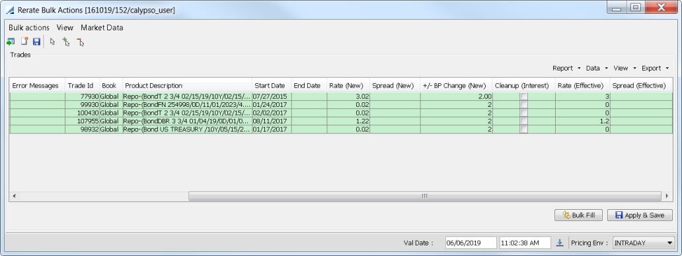Click the horizontal scrollbar thumb under the table
682x256 pixels.
(x=425, y=196)
